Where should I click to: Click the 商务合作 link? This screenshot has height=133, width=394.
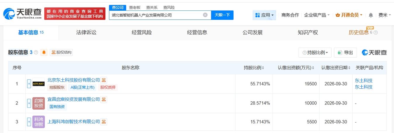pos(290,15)
